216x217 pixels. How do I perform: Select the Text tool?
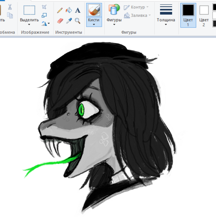point(78,11)
